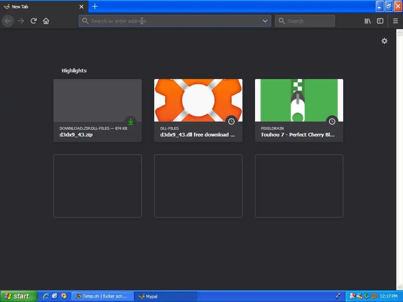Image resolution: width=403 pixels, height=302 pixels.
Task: Launch Internet Explorer from Quick Launch
Action: 46,296
